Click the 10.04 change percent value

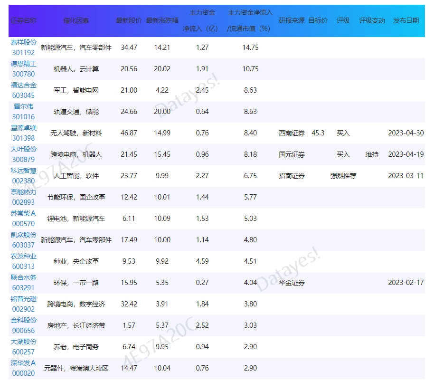coord(162,368)
